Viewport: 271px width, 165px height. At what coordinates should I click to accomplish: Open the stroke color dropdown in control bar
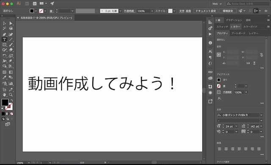tap(45, 11)
